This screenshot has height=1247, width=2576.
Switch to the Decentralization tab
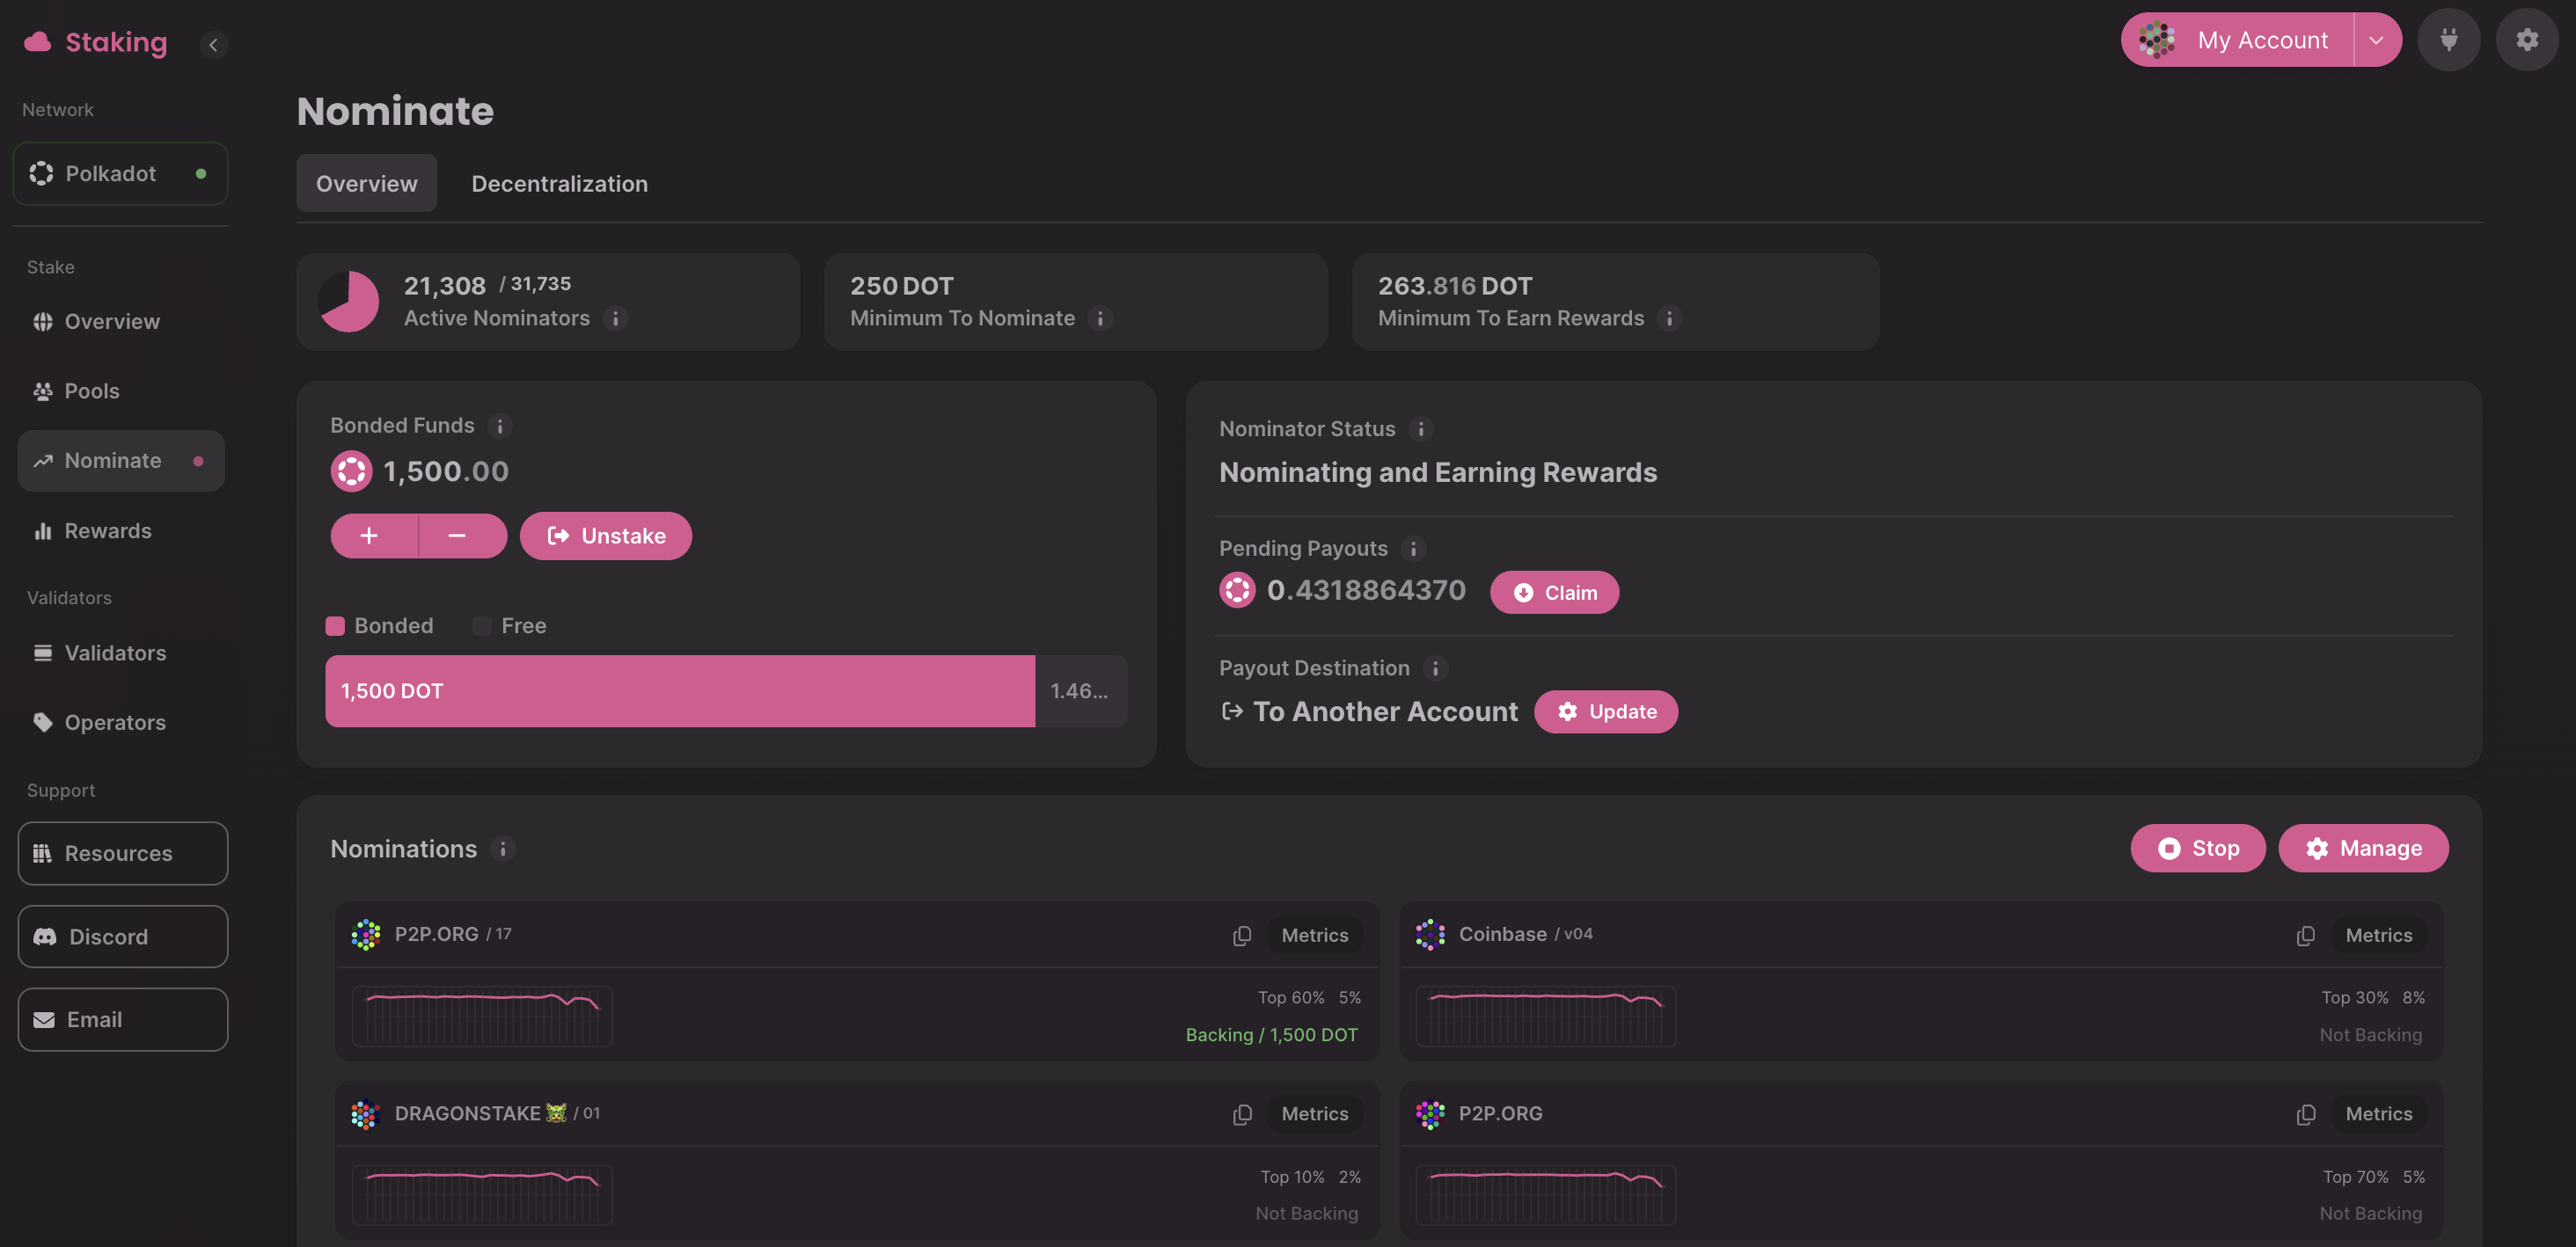[559, 184]
